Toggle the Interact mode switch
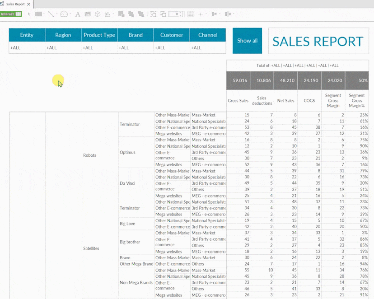The width and height of the screenshot is (374, 299). coord(11,14)
